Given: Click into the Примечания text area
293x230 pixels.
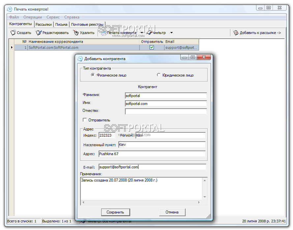Looking at the screenshot, I should [141, 189].
